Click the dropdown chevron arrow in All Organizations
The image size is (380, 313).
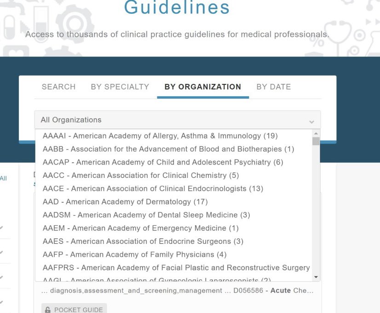pyautogui.click(x=311, y=122)
